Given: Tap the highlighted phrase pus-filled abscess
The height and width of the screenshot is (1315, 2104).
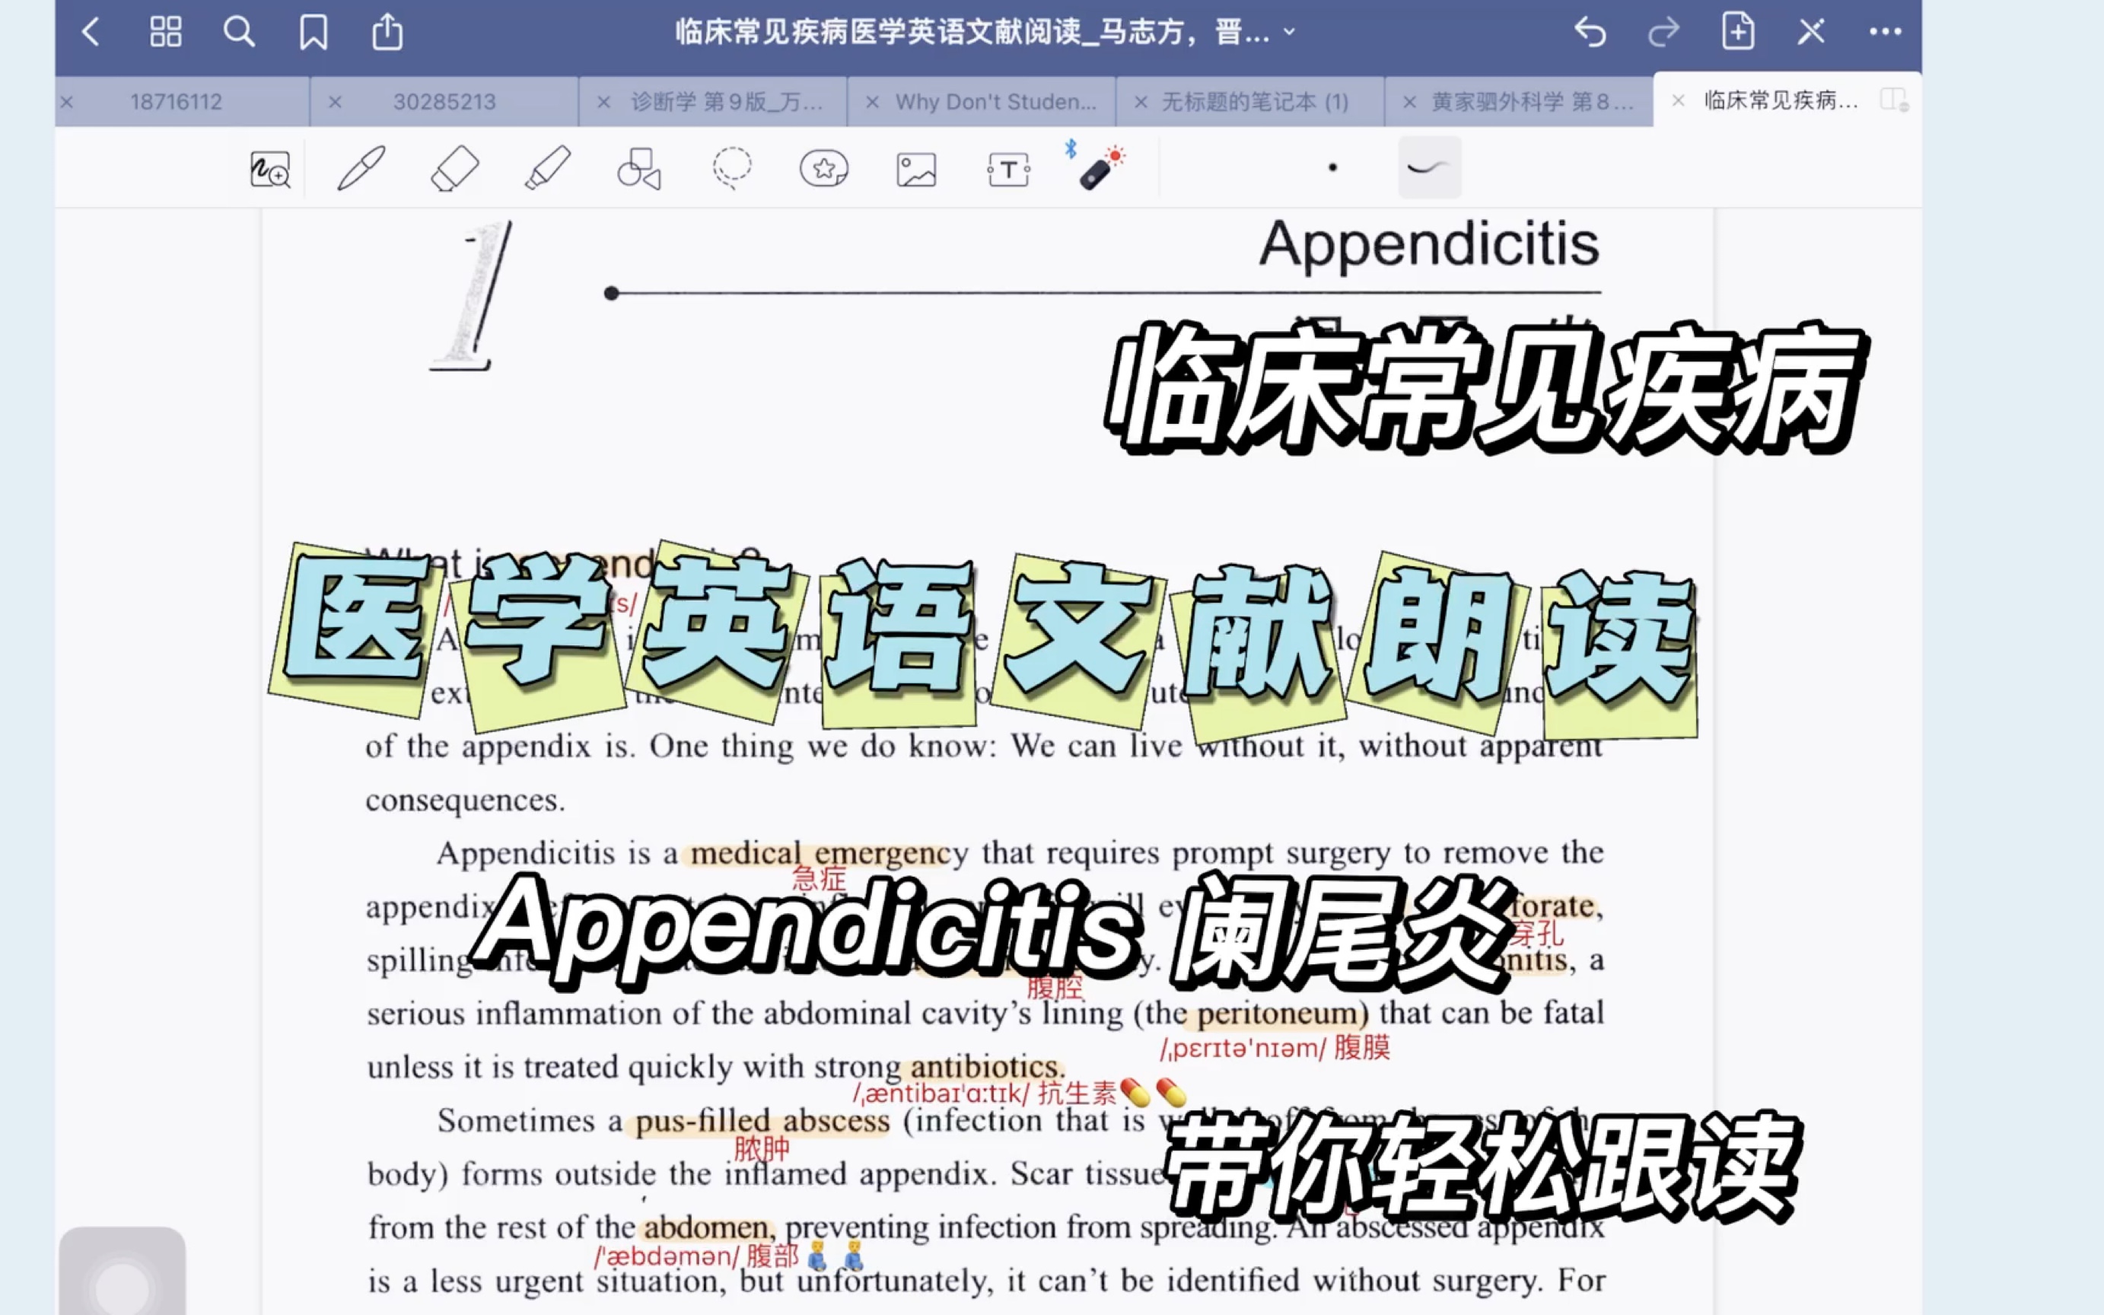Looking at the screenshot, I should (762, 1121).
